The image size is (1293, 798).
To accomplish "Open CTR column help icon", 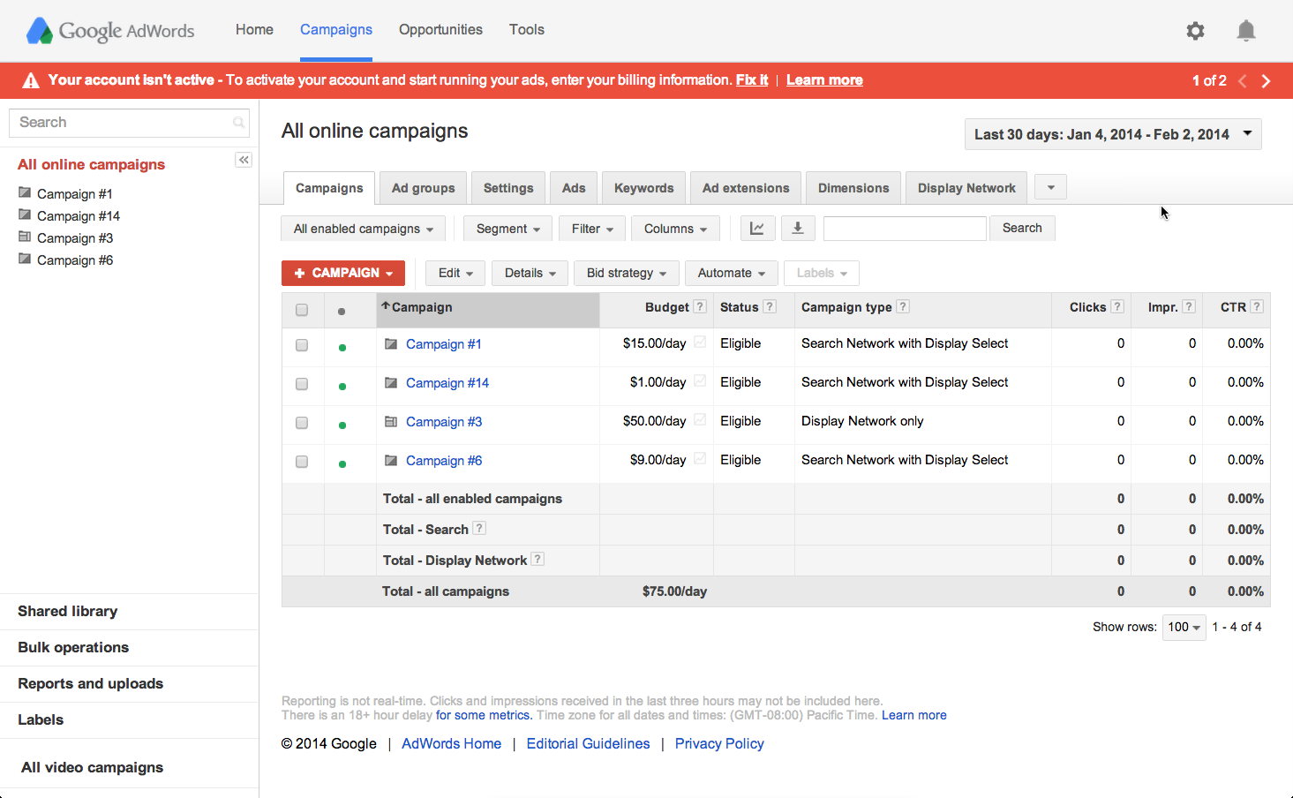I will point(1257,306).
